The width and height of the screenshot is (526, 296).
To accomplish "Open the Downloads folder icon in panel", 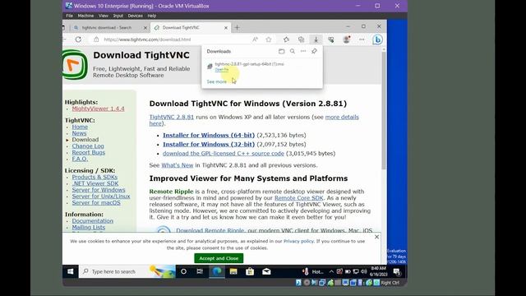I will coord(281,51).
